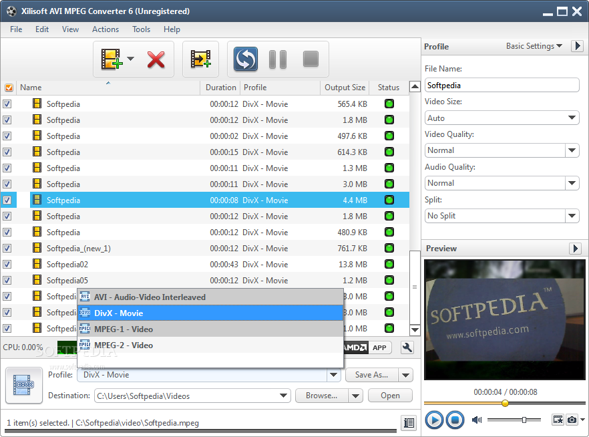Open the Destination path dropdown
The height and width of the screenshot is (437, 589).
[284, 396]
